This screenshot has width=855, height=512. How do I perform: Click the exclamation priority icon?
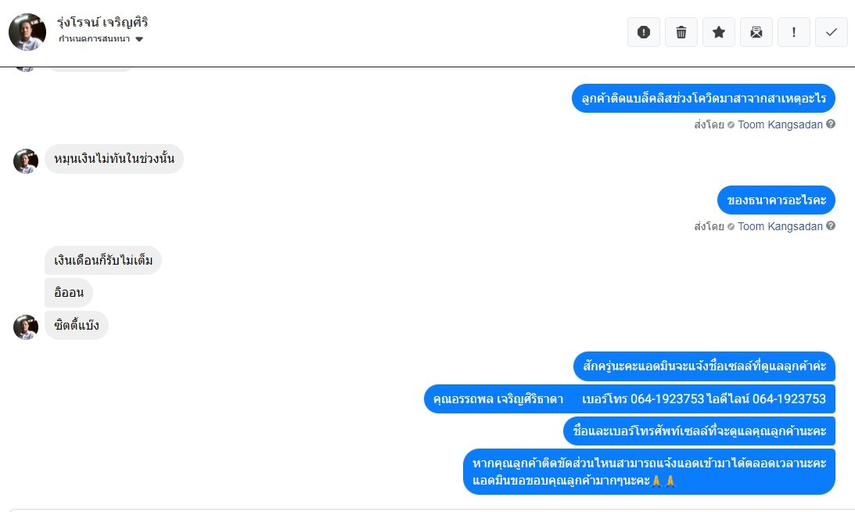(794, 32)
